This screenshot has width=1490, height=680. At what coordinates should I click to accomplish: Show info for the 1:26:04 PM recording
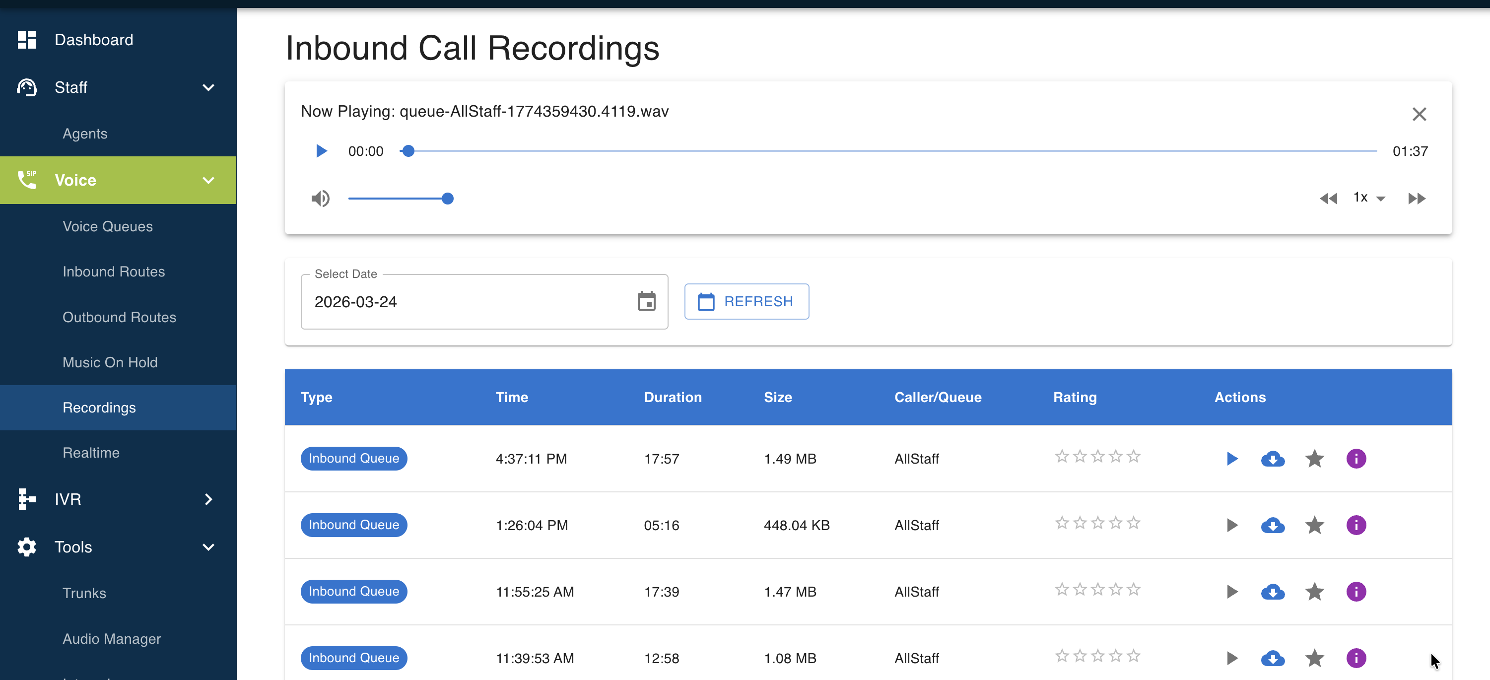(x=1356, y=525)
